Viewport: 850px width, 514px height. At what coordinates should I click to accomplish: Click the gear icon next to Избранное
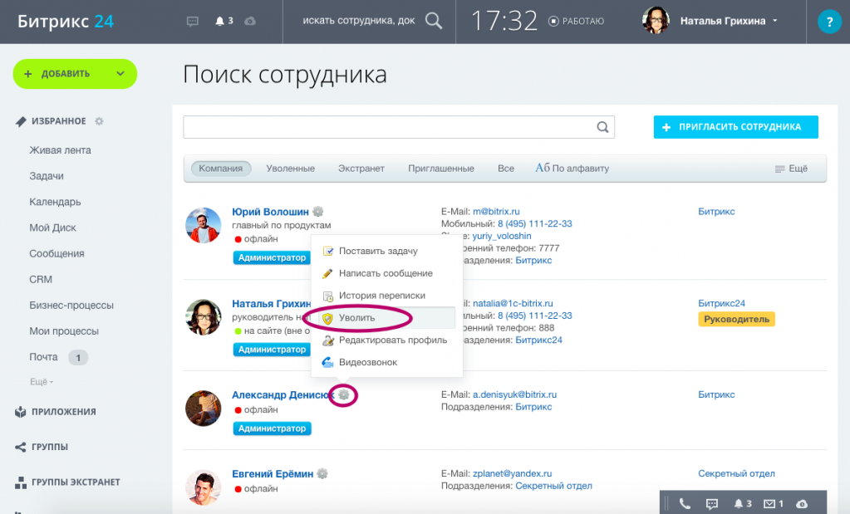99,121
